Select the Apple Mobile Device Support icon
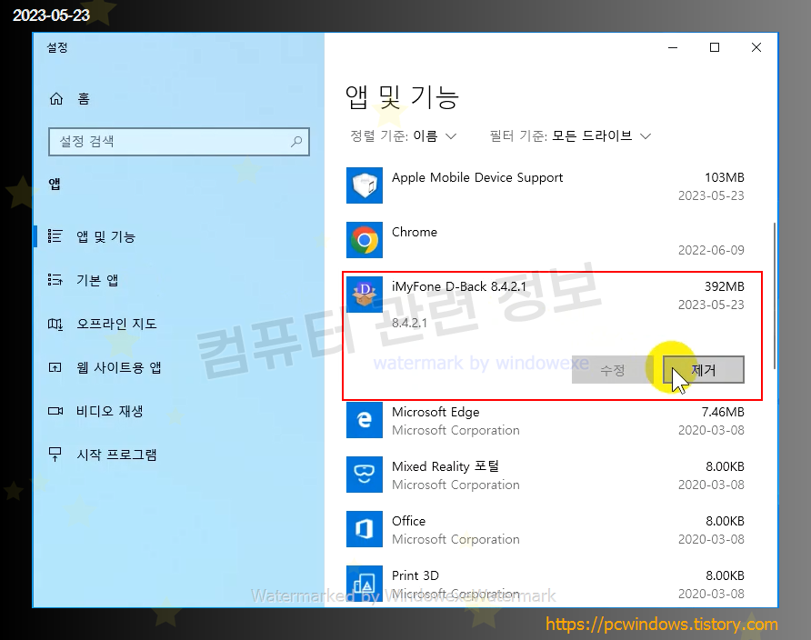The image size is (811, 640). (x=365, y=185)
